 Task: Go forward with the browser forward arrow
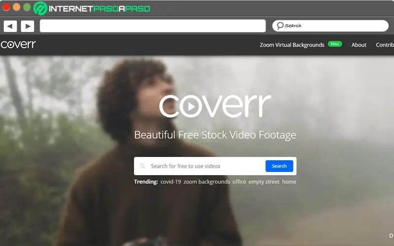tap(28, 26)
